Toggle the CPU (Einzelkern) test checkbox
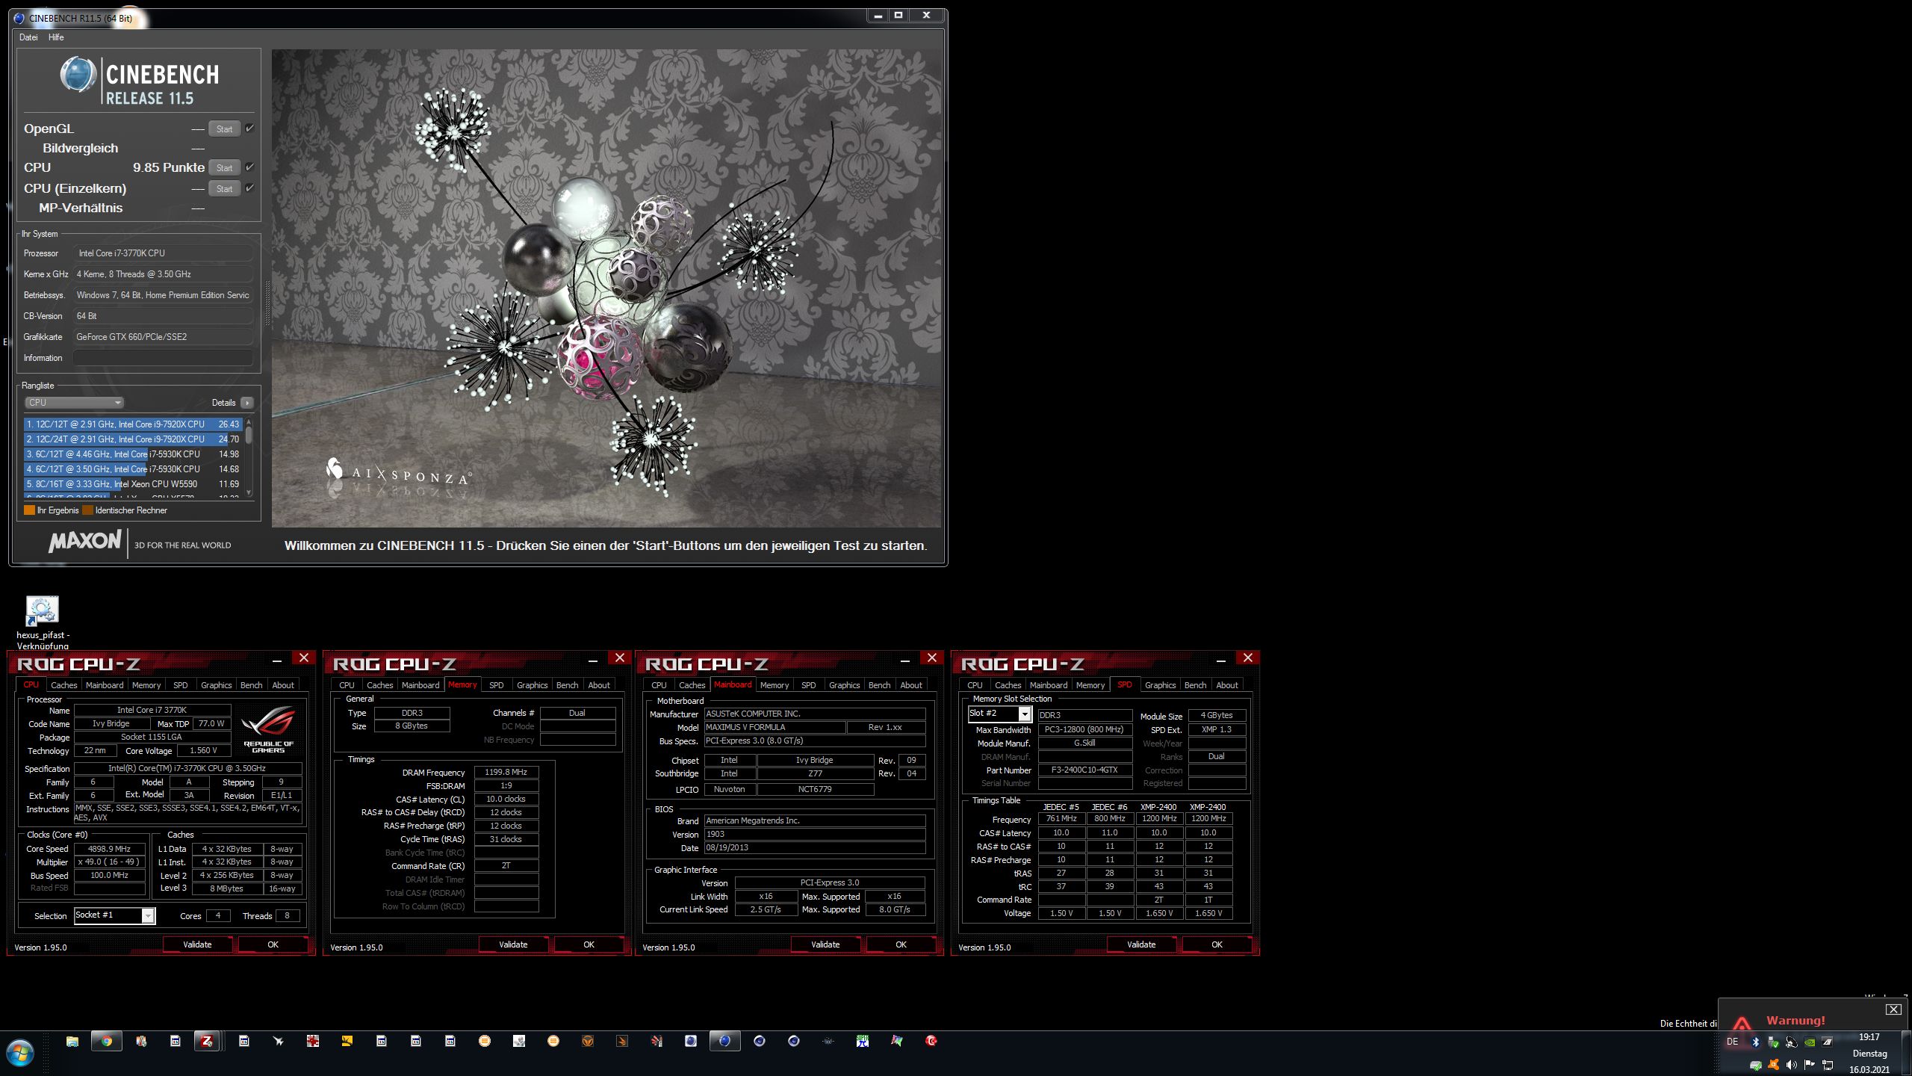Viewport: 1912px width, 1076px height. tap(250, 188)
